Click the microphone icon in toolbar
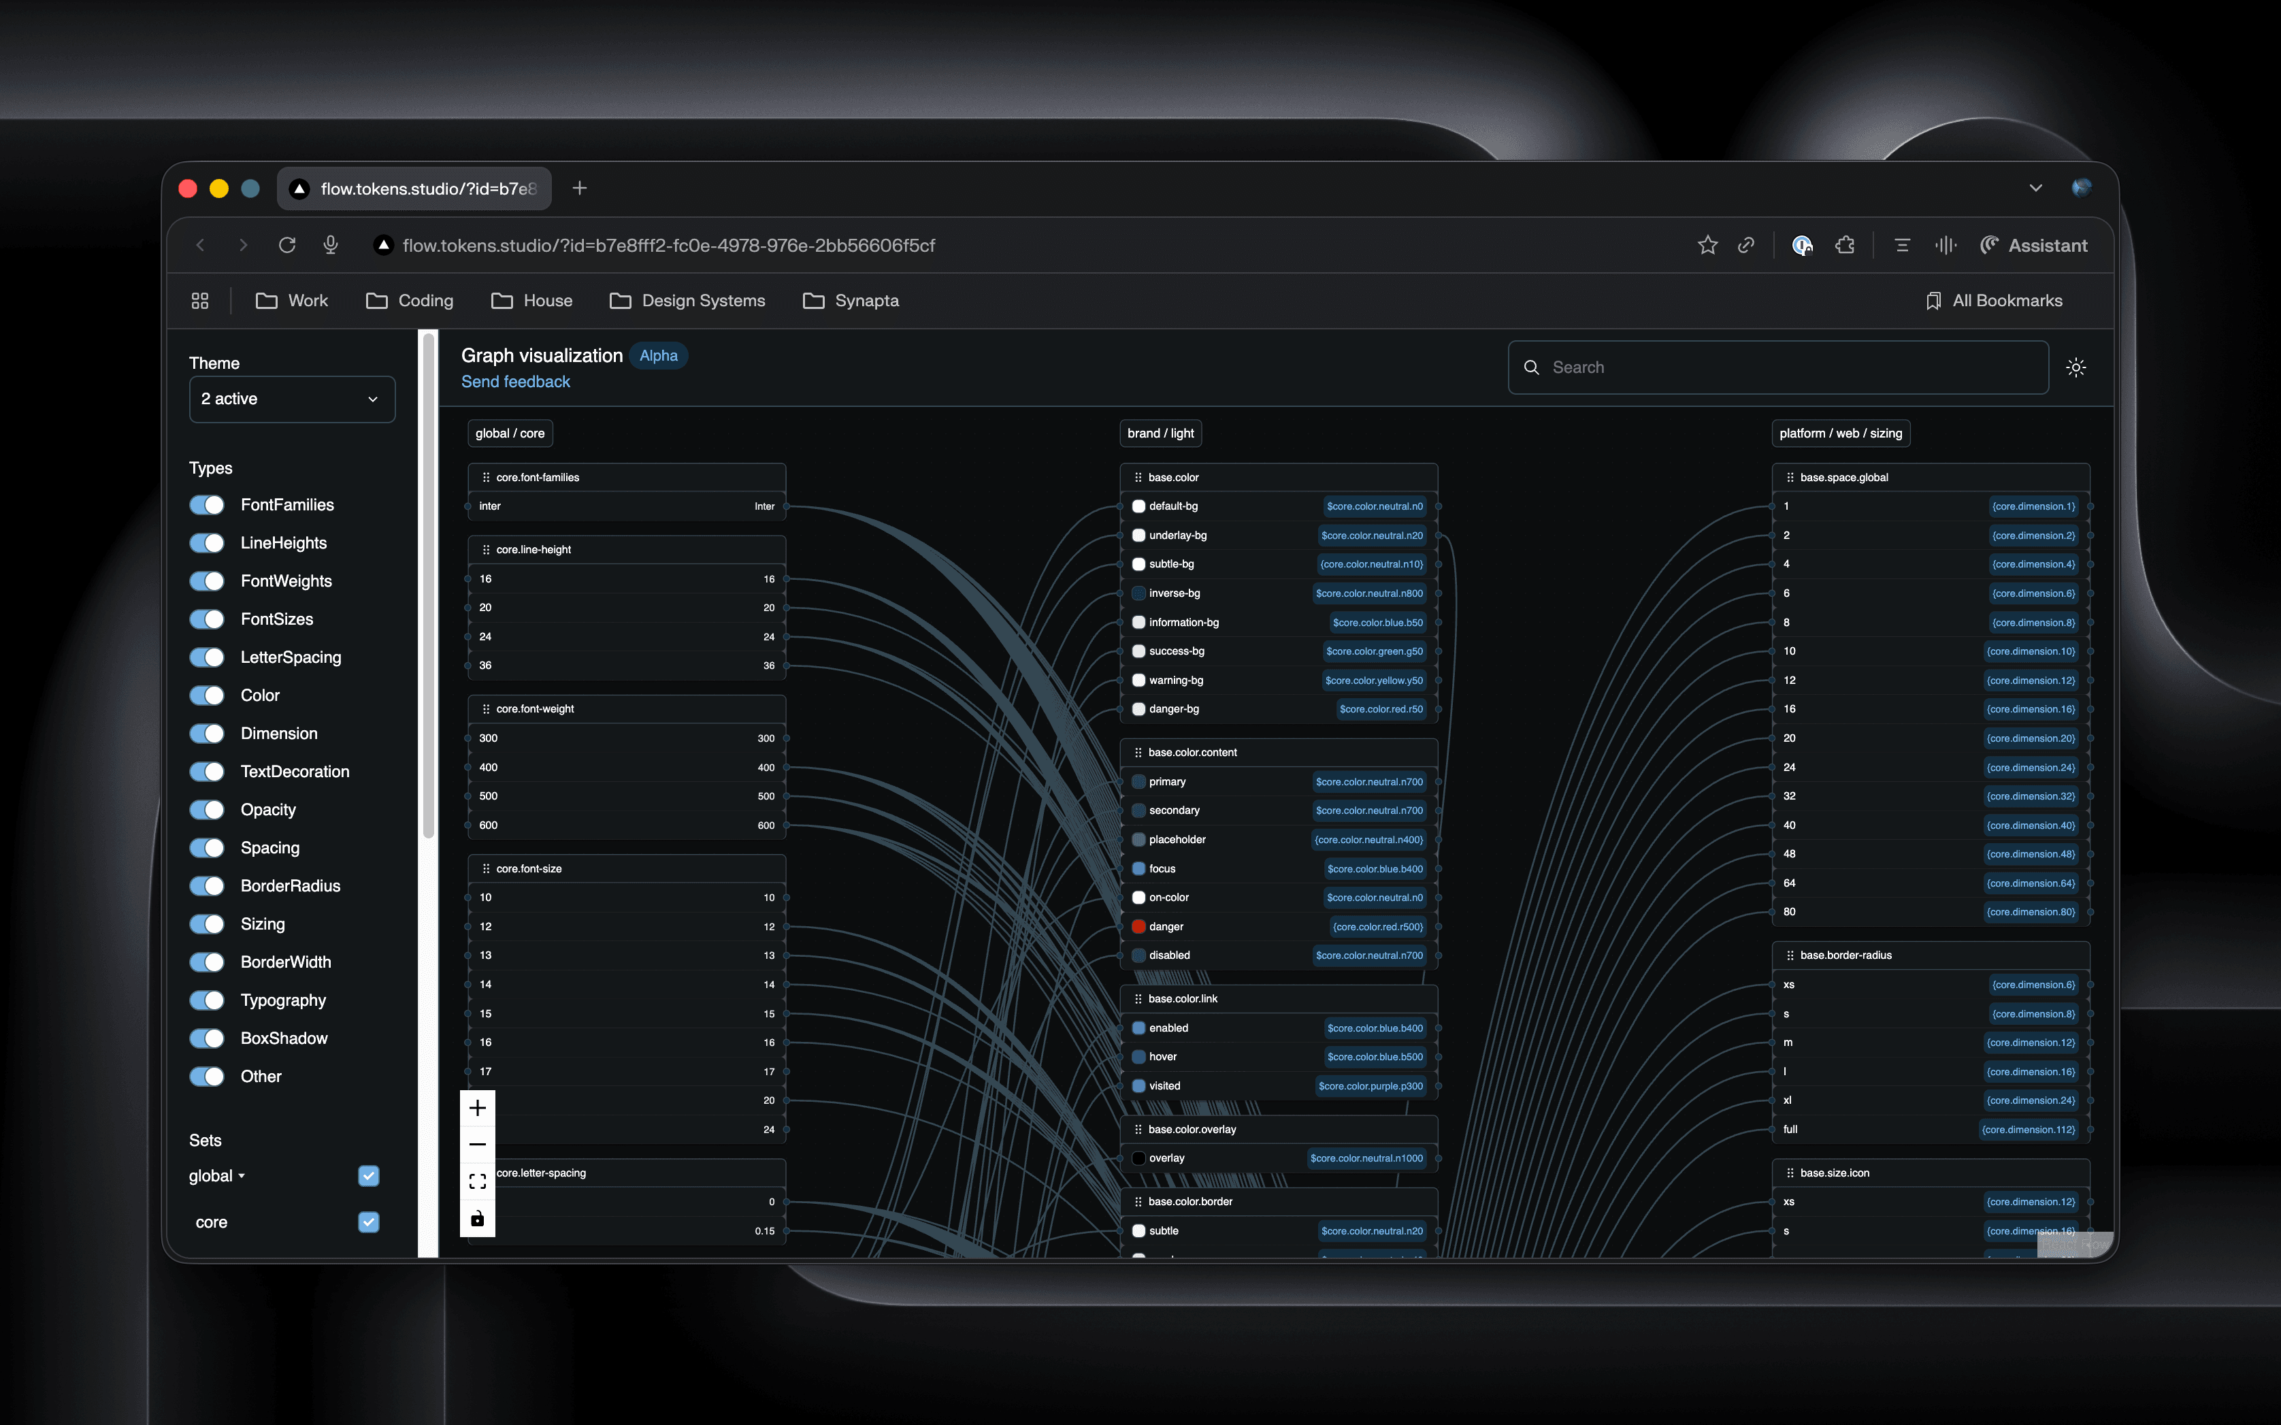 coord(331,245)
